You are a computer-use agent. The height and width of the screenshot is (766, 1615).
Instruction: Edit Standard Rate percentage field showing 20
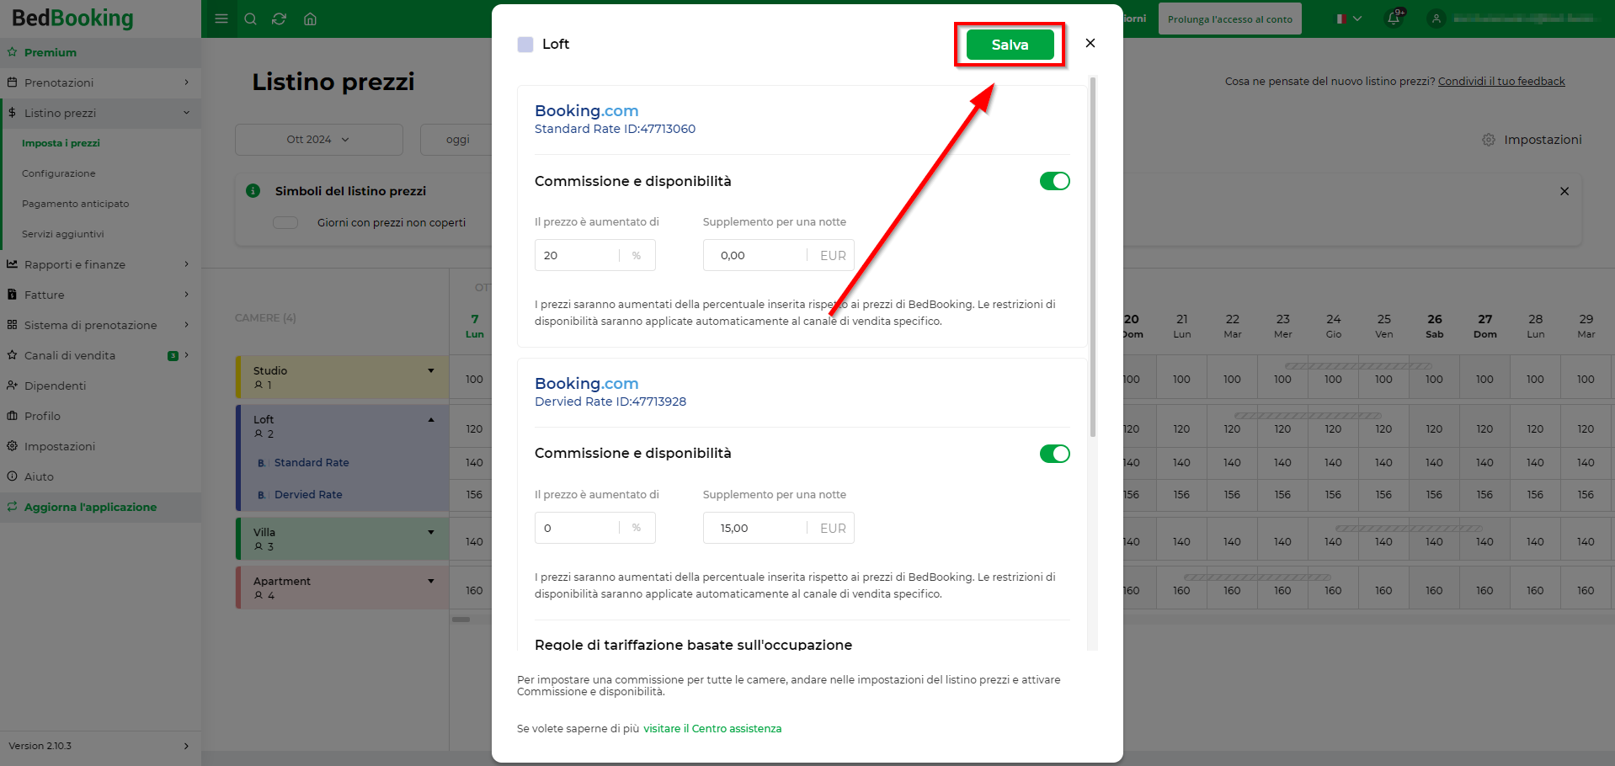(x=594, y=255)
